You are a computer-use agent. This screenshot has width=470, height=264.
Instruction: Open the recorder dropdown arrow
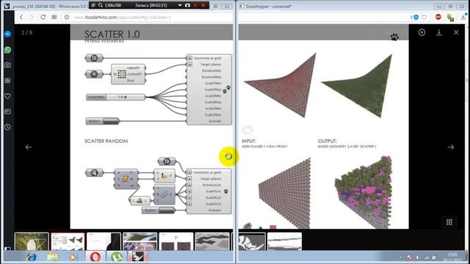pyautogui.click(x=180, y=5)
